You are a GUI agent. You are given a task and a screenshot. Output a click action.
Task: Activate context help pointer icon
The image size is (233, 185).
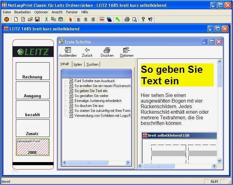150,20
